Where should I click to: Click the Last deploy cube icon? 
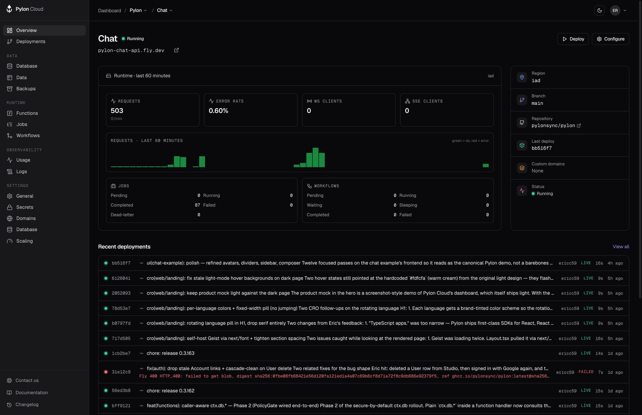(x=522, y=145)
